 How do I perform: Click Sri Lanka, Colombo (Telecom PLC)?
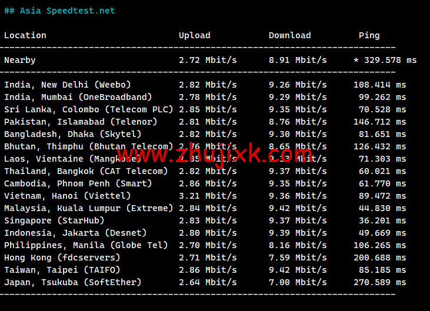(88, 109)
